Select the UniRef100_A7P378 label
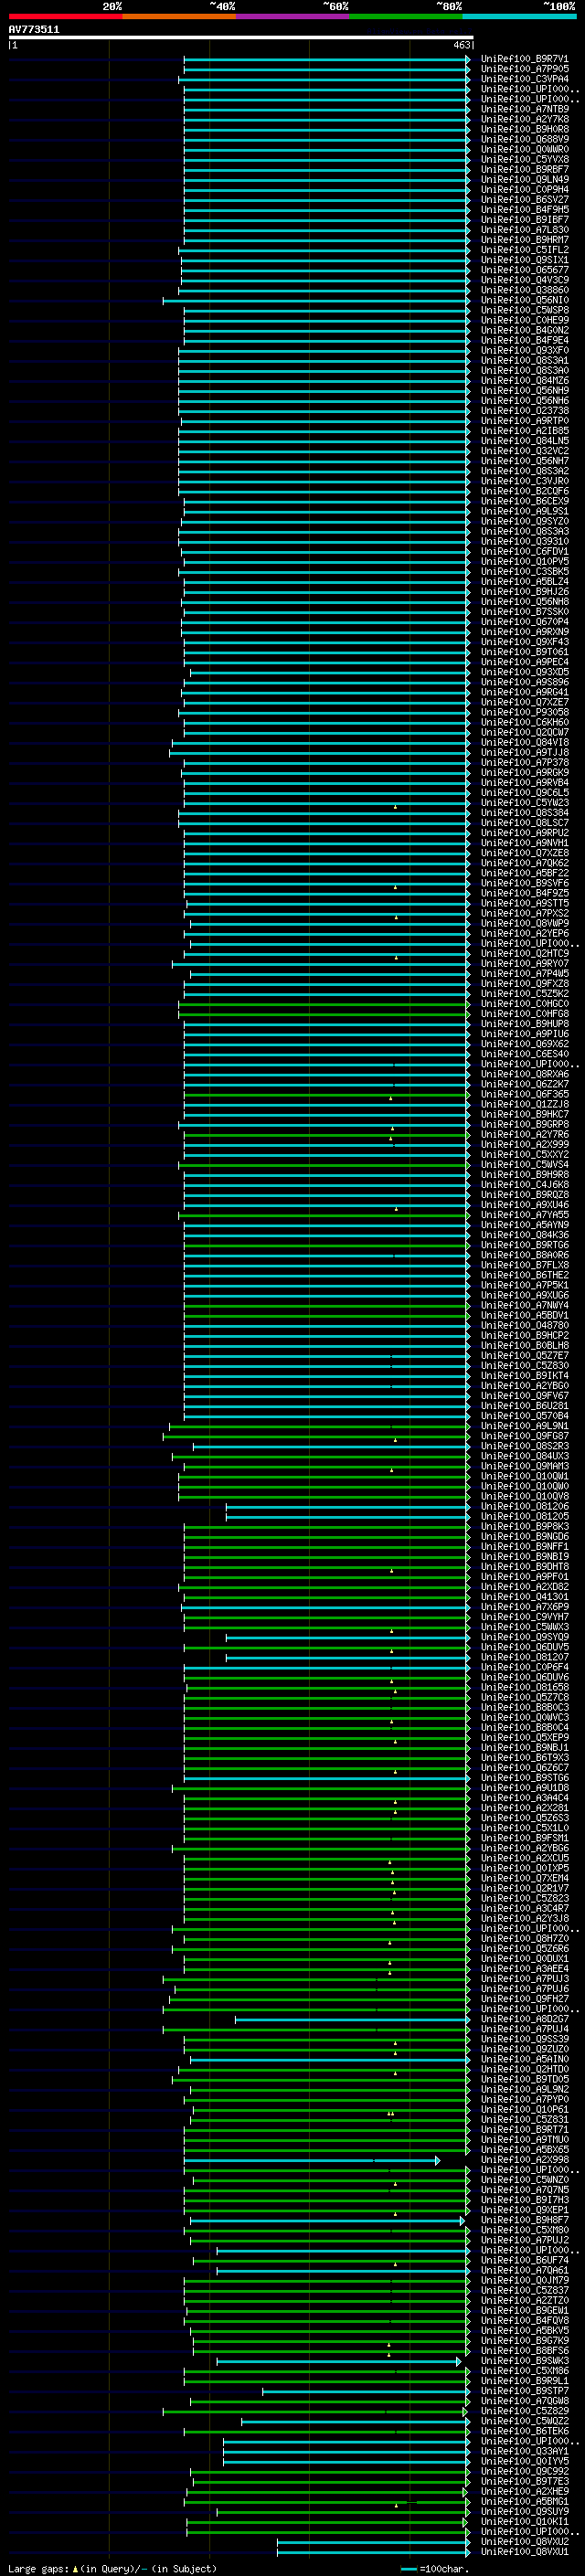This screenshot has width=585, height=2576. (524, 762)
